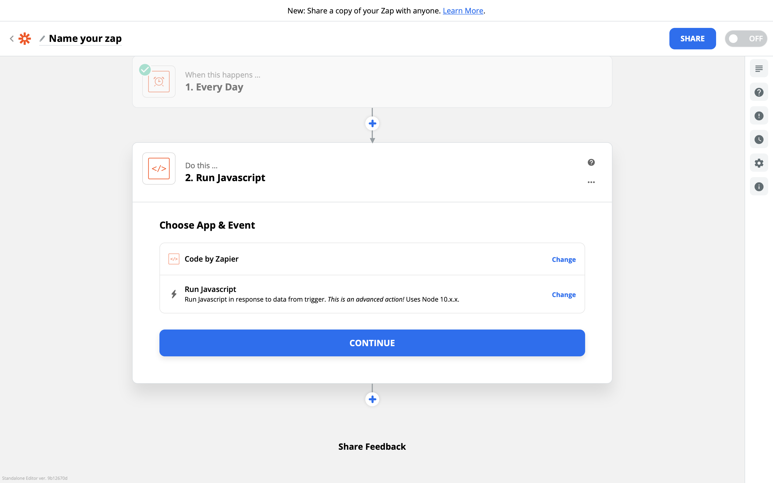Click the Zapier logo icon

25,39
